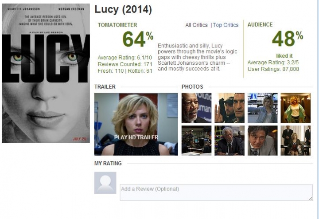Open photo of Lucy in denim jacket
Screen dimensions: 319x219
point(262,108)
